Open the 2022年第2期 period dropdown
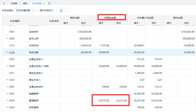 click(x=25, y=10)
